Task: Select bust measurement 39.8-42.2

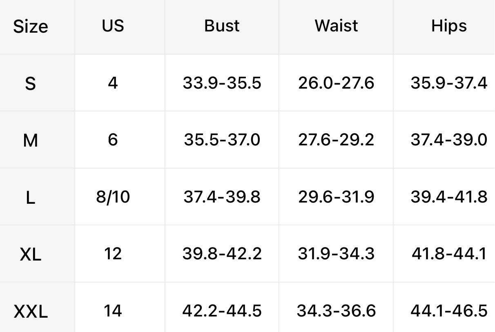Action: coord(222,254)
